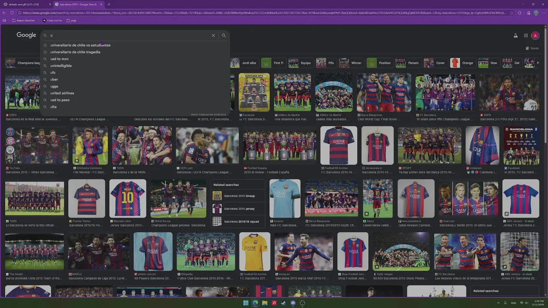Bookmark this page with the star icon
548x308 pixels.
511,13
